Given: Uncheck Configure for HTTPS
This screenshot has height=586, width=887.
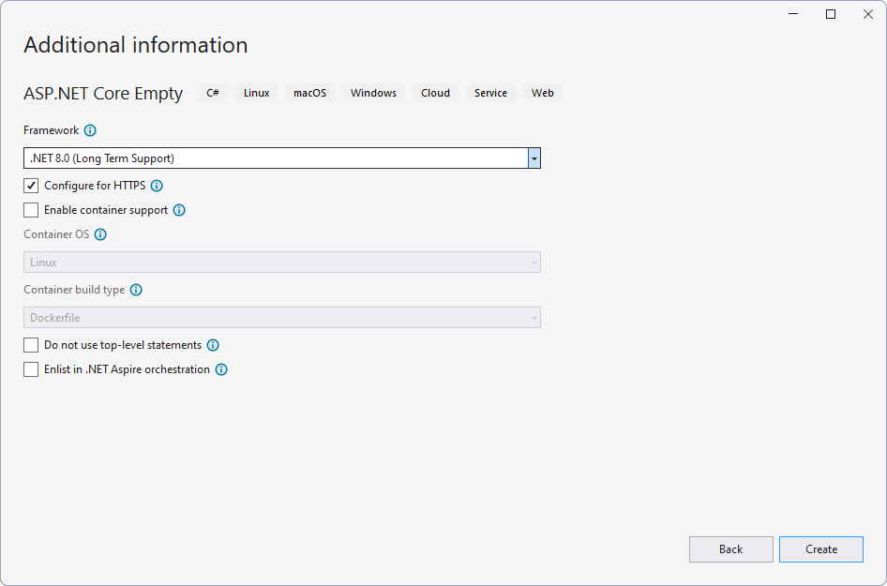Looking at the screenshot, I should coord(31,186).
